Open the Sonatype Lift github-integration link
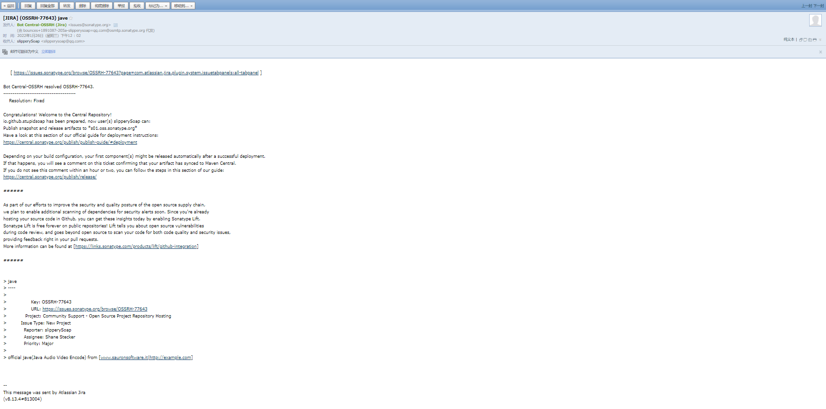Image resolution: width=826 pixels, height=409 pixels. (x=136, y=247)
